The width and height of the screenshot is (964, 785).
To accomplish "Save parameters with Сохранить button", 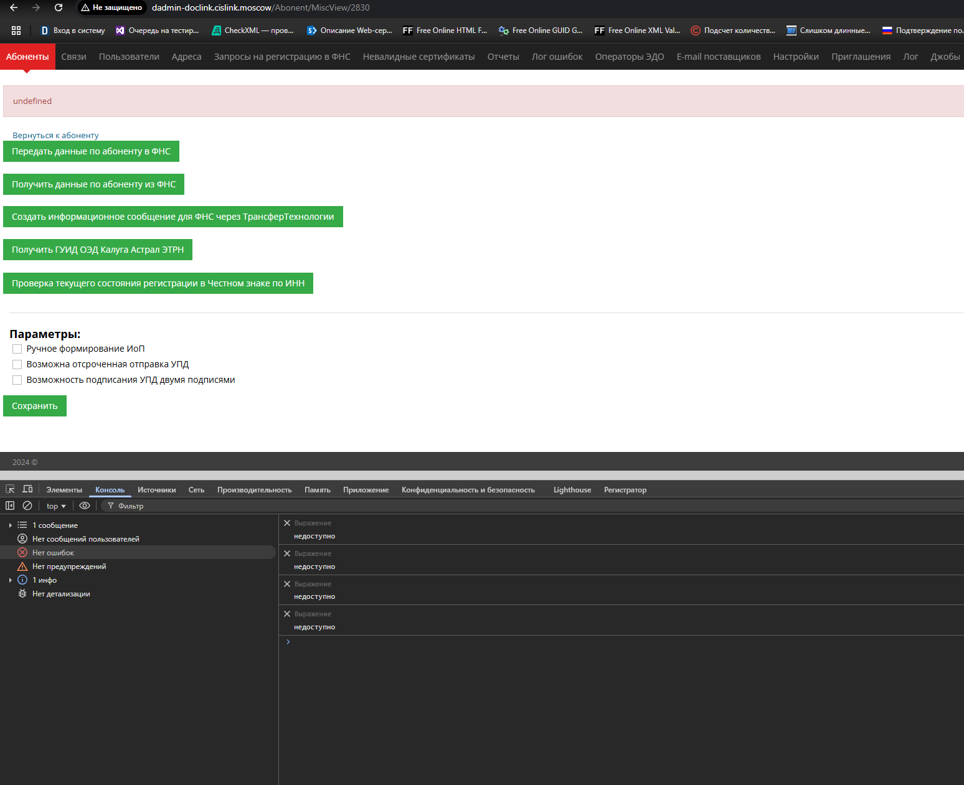I will point(35,406).
